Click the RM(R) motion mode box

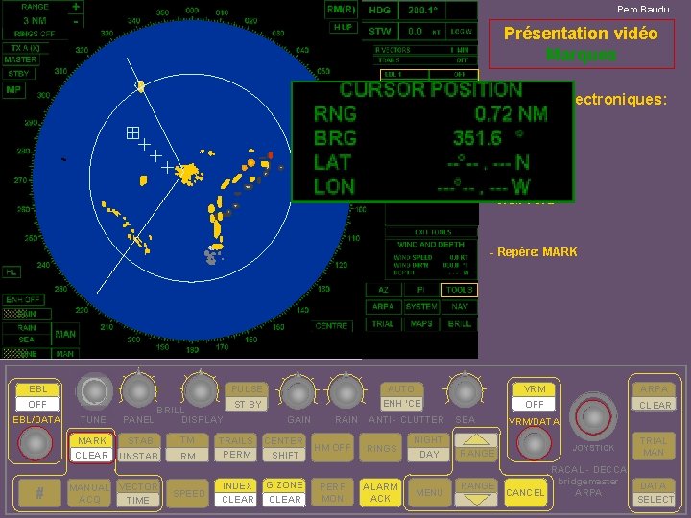[342, 10]
